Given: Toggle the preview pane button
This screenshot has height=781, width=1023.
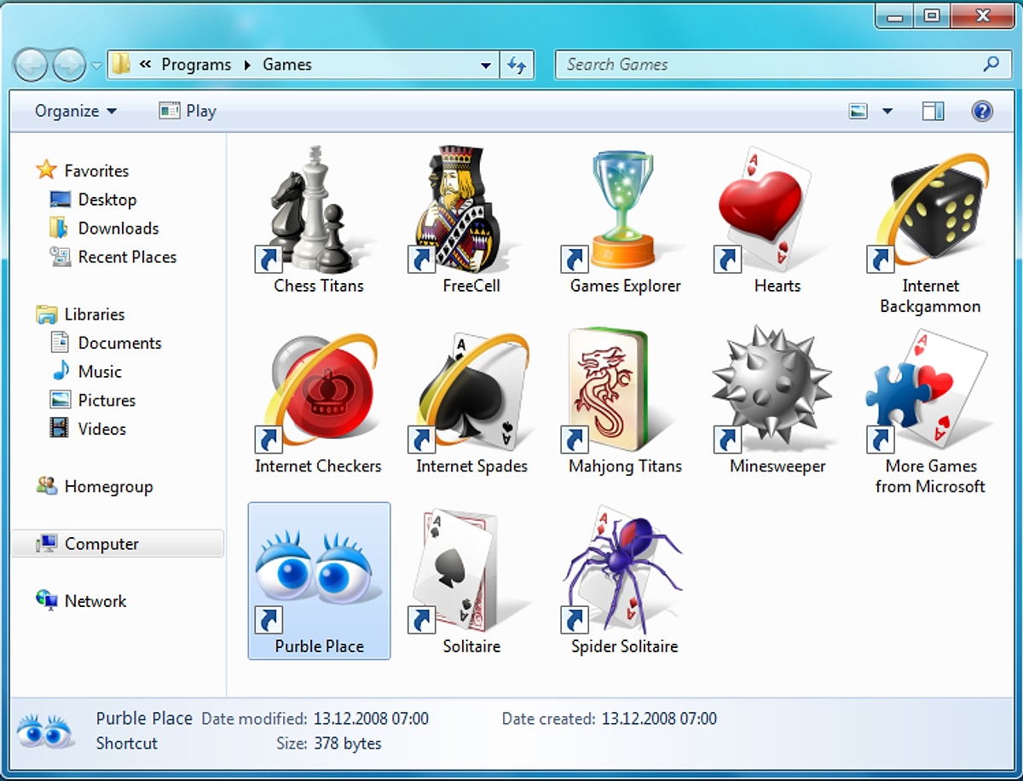Looking at the screenshot, I should point(933,111).
